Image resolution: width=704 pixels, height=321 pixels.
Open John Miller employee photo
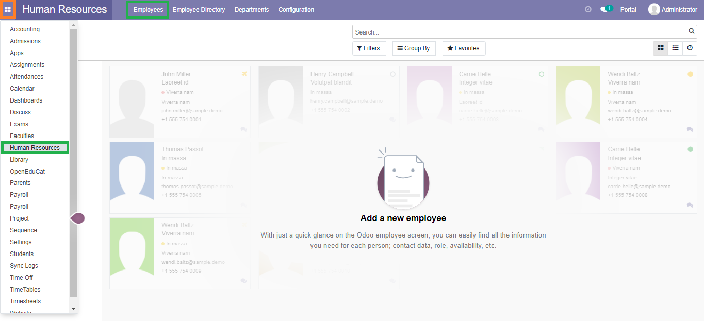[x=132, y=102]
